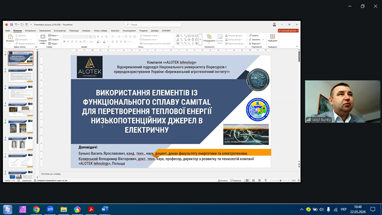This screenshot has width=382, height=215.
Task: Align text left in Paragraph group
Action: (113, 41)
